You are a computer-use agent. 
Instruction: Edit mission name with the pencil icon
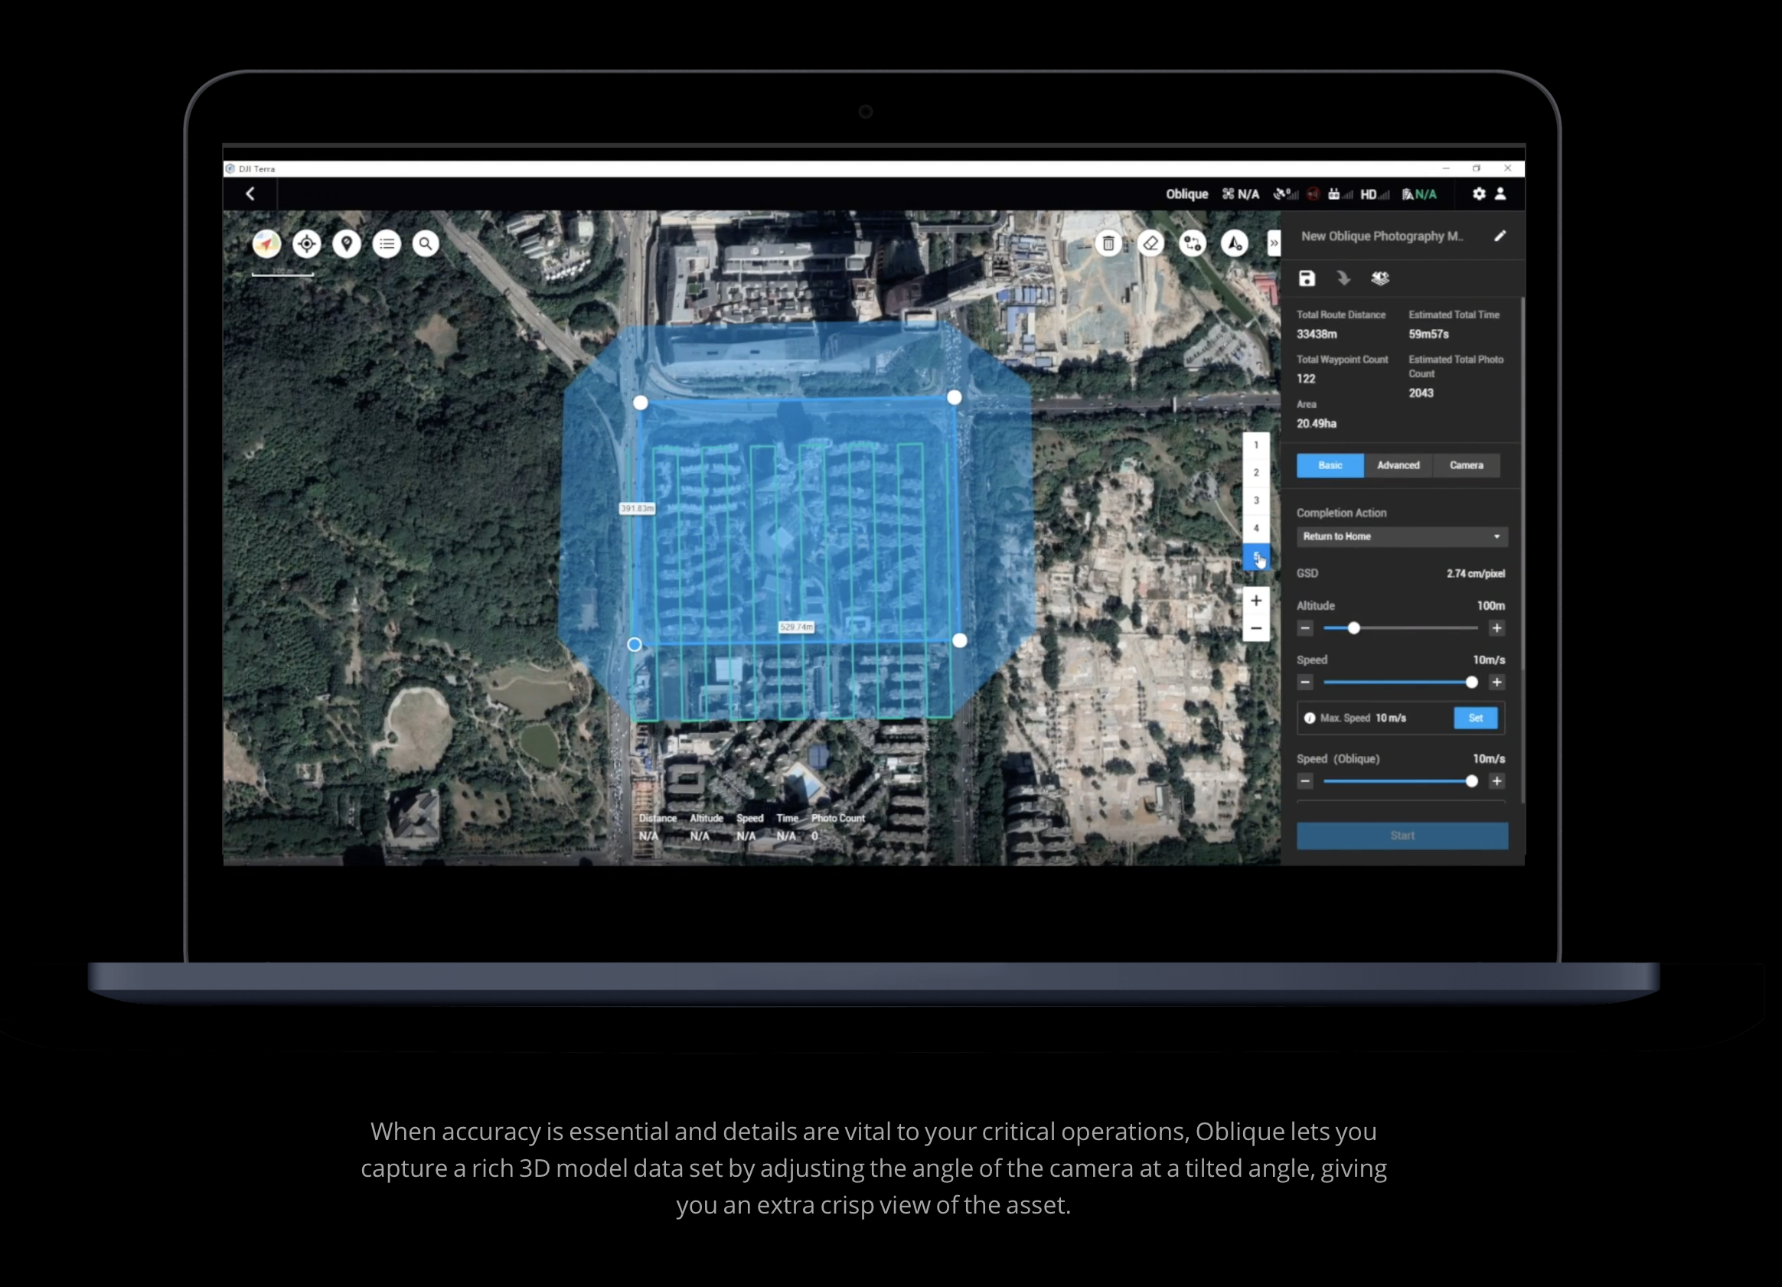click(1500, 236)
